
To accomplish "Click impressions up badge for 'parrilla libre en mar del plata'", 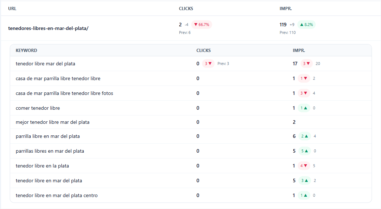I will (304, 136).
